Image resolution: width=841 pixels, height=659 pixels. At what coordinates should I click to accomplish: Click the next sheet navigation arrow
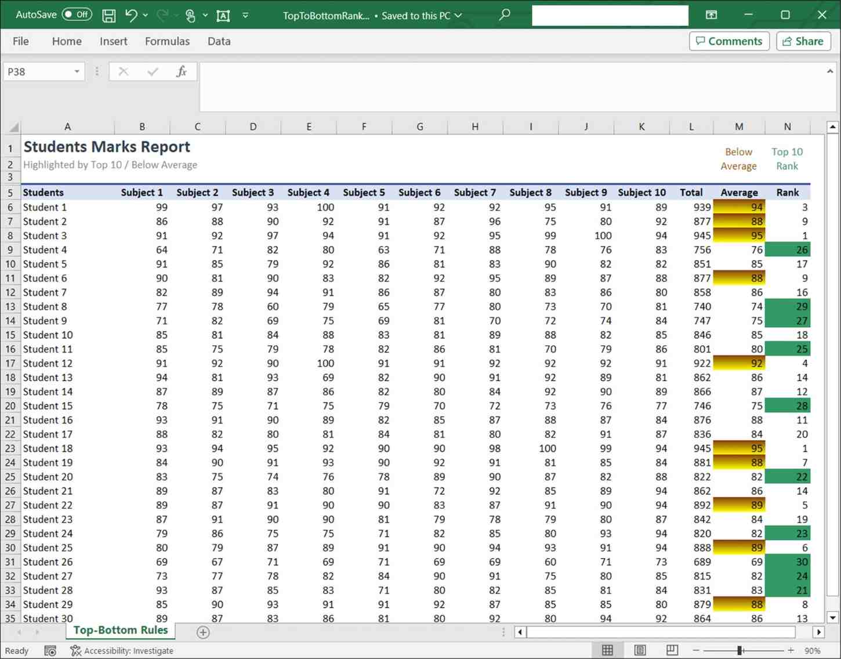pos(37,632)
